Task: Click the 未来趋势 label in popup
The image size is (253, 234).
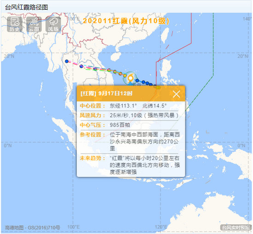Action: [92, 158]
